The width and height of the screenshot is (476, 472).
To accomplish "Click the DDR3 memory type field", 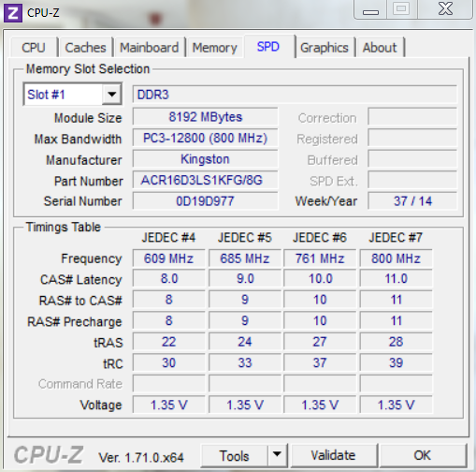I will (295, 95).
